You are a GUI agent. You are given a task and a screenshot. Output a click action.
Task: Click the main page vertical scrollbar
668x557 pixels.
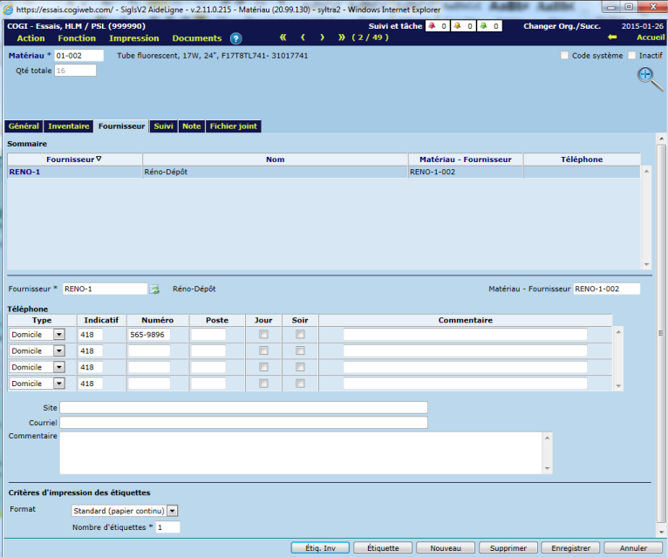[658, 331]
